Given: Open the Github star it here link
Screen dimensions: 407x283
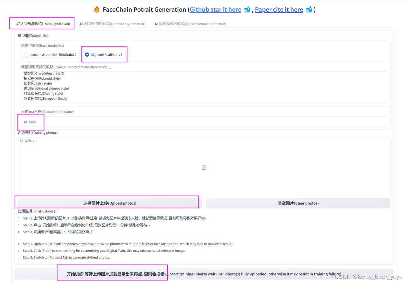Looking at the screenshot, I should coord(215,10).
